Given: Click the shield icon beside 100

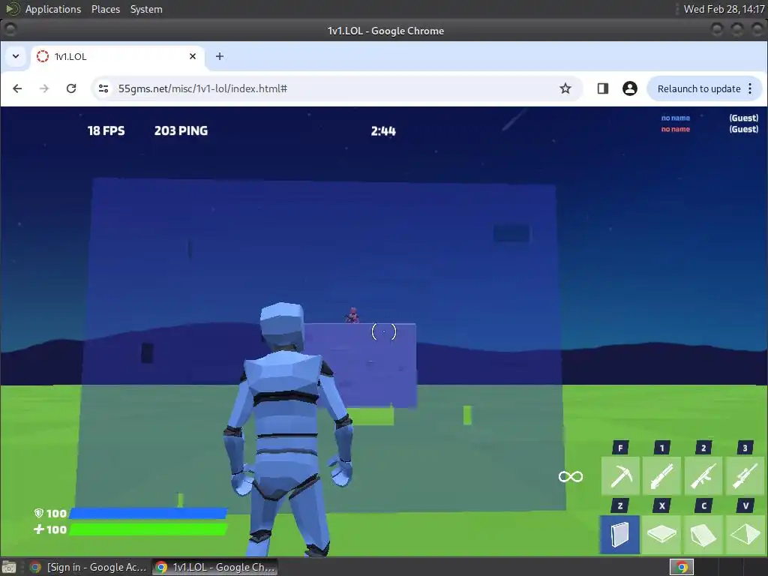Looking at the screenshot, I should click(x=39, y=513).
